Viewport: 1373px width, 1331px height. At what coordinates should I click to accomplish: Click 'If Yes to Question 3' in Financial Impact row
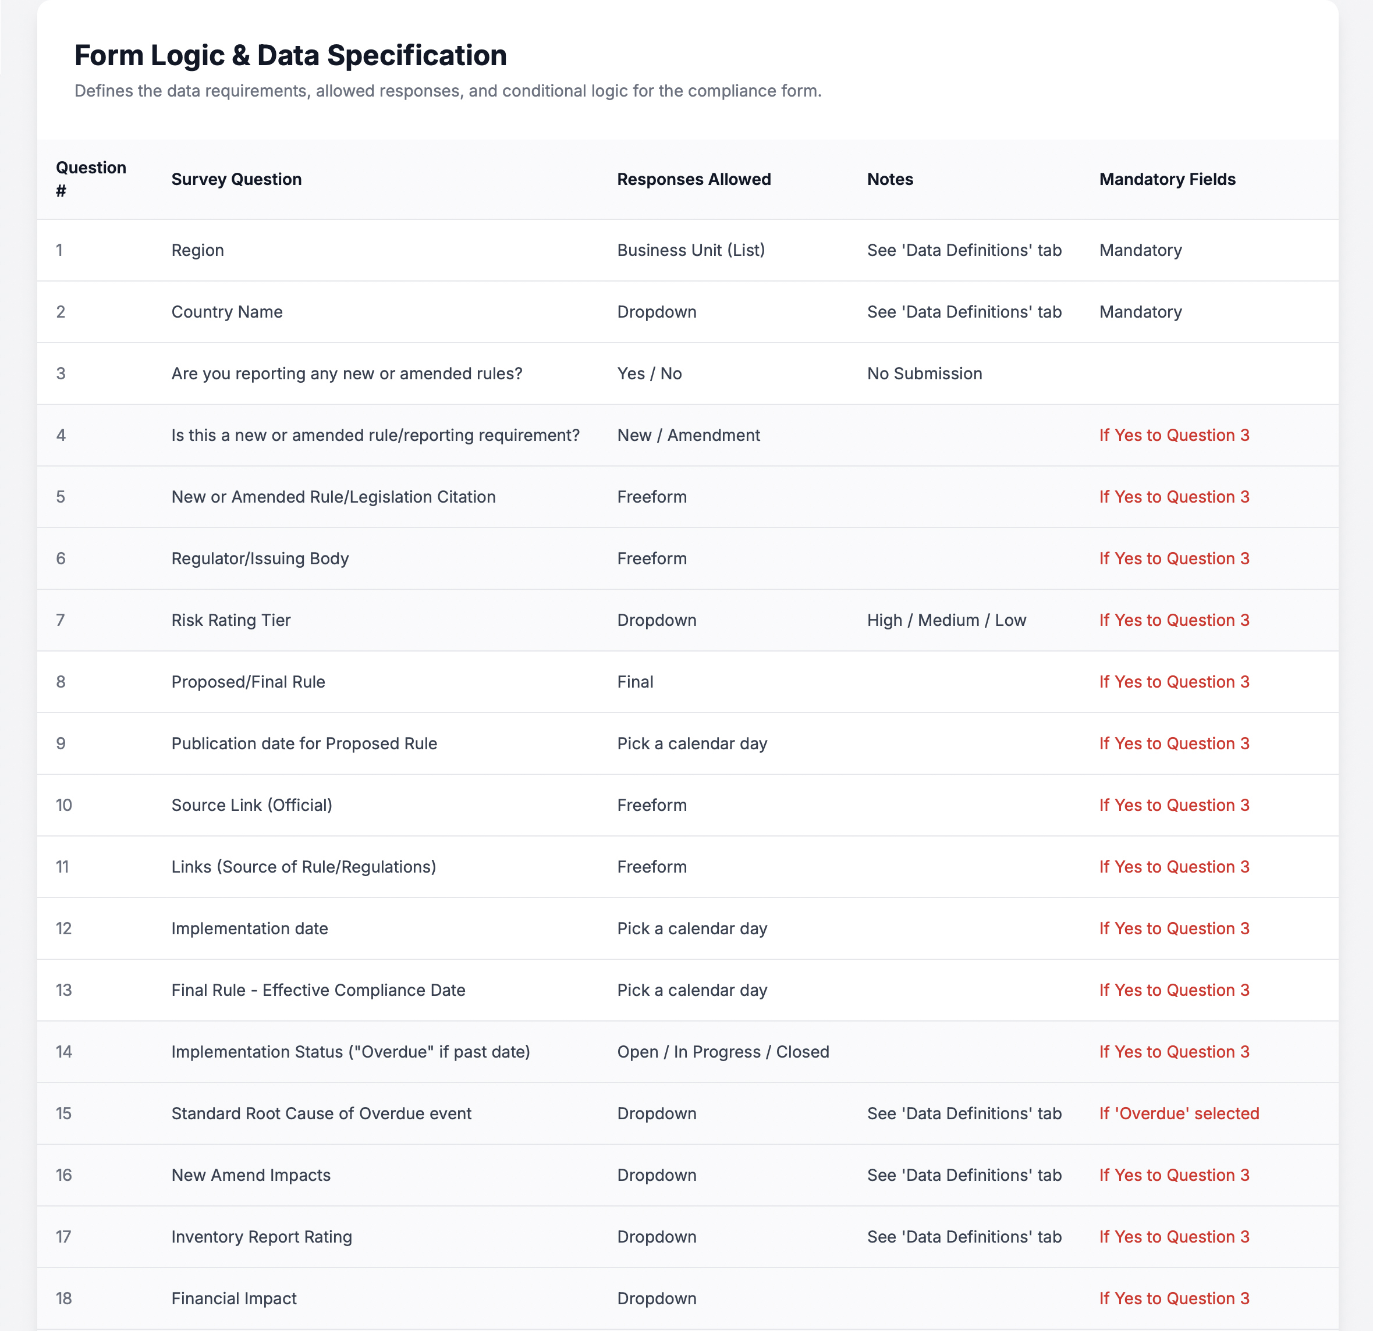click(x=1174, y=1297)
